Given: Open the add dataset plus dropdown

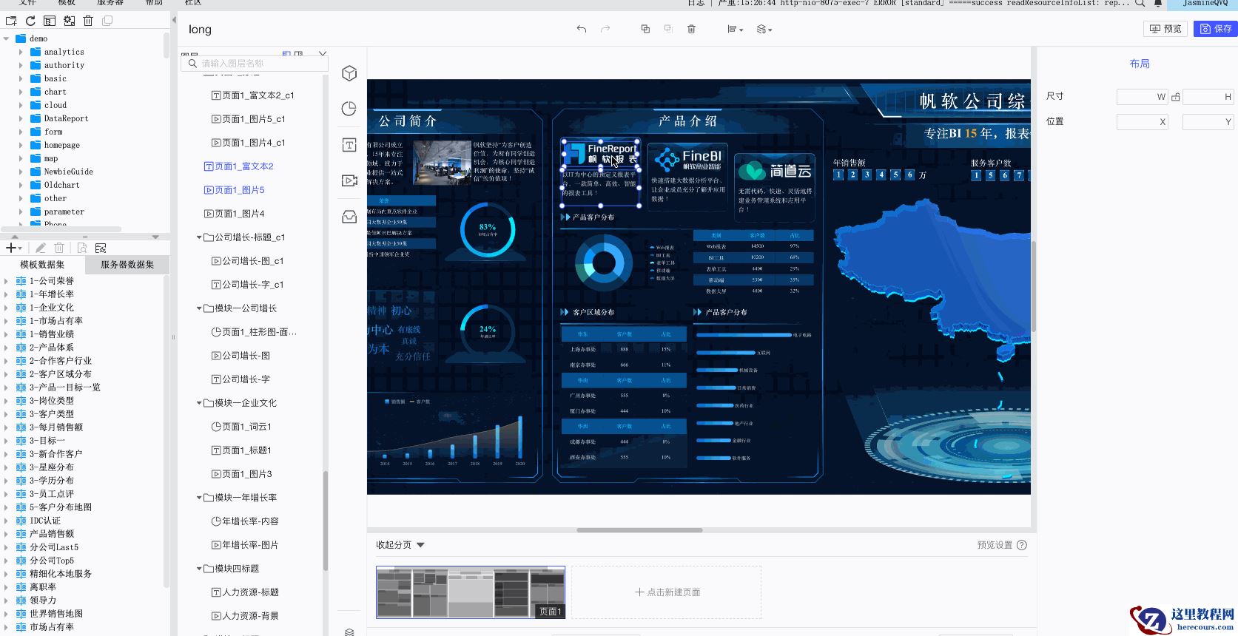Looking at the screenshot, I should click(x=14, y=248).
